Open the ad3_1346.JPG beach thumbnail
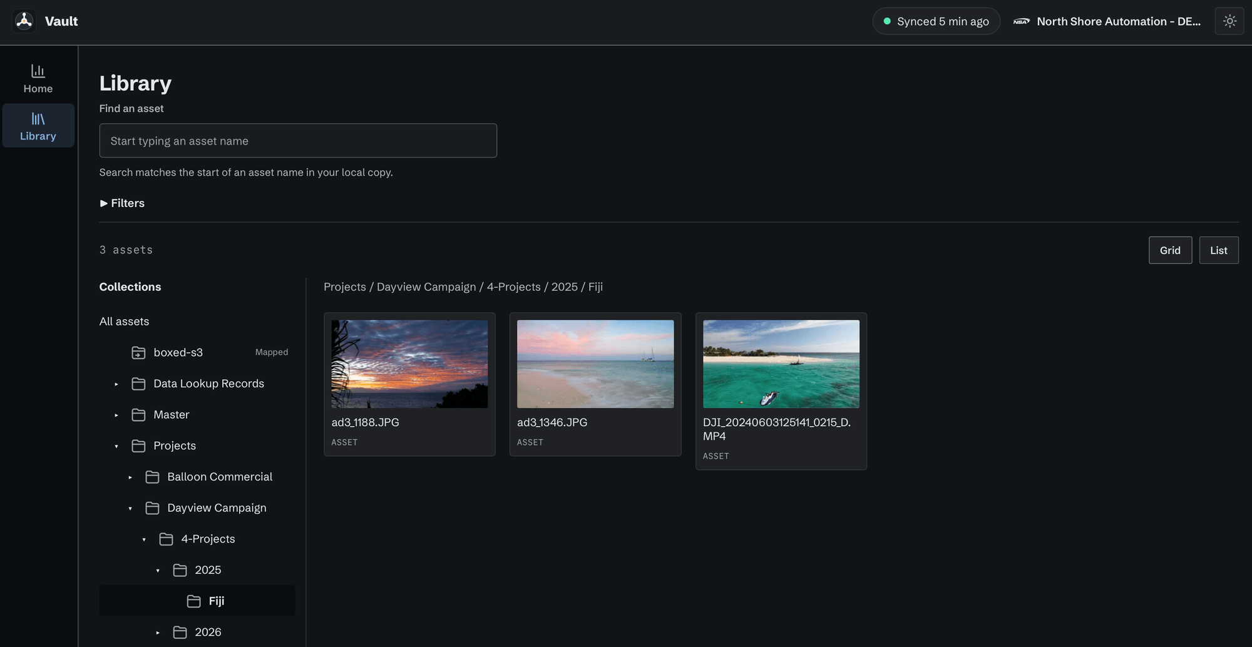1252x647 pixels. click(595, 364)
